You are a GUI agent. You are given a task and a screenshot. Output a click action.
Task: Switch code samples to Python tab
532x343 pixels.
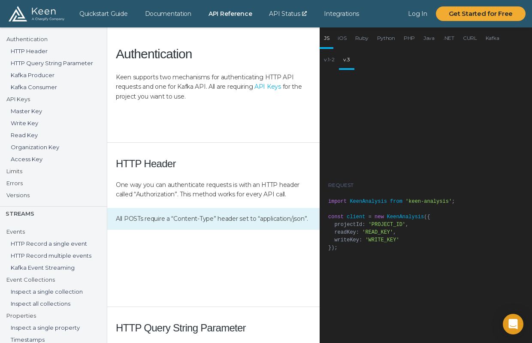pos(386,38)
